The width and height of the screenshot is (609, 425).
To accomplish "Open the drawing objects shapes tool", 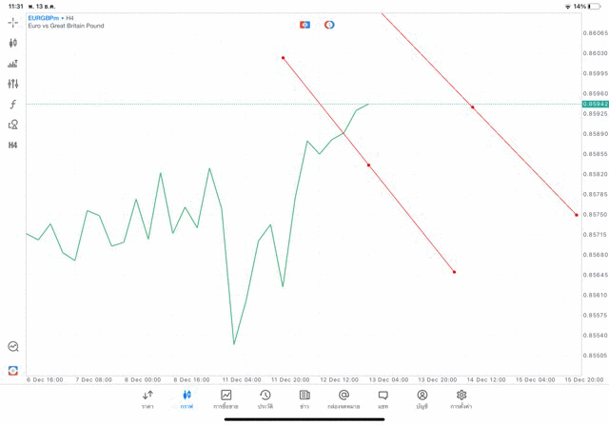I will pos(13,125).
